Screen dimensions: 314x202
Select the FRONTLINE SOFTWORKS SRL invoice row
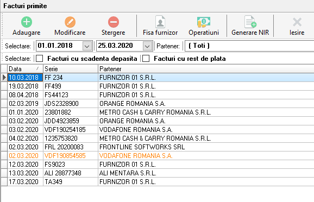click(x=158, y=147)
